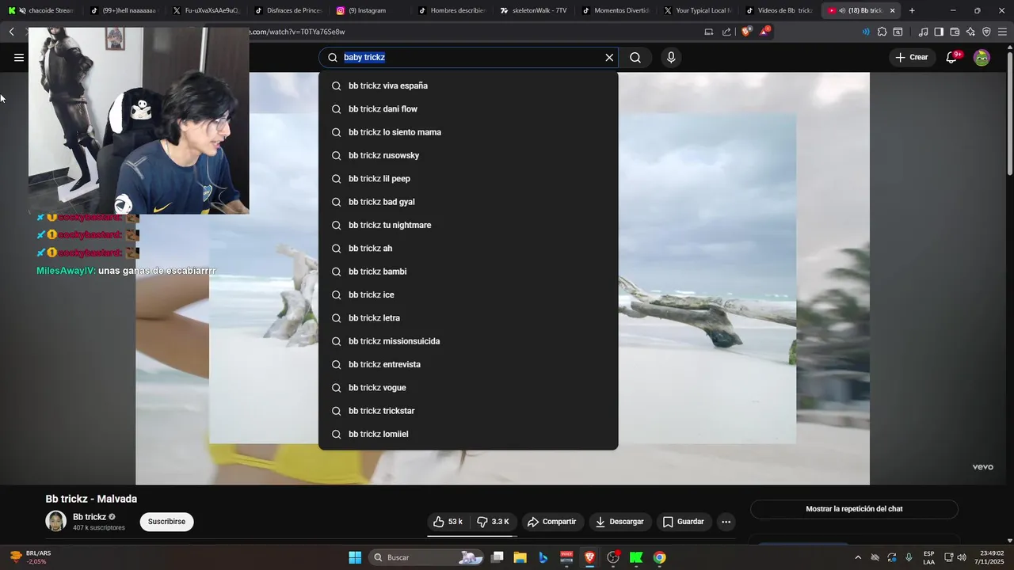Select suggestion bb trickz dani flow
The image size is (1014, 570).
(x=468, y=109)
